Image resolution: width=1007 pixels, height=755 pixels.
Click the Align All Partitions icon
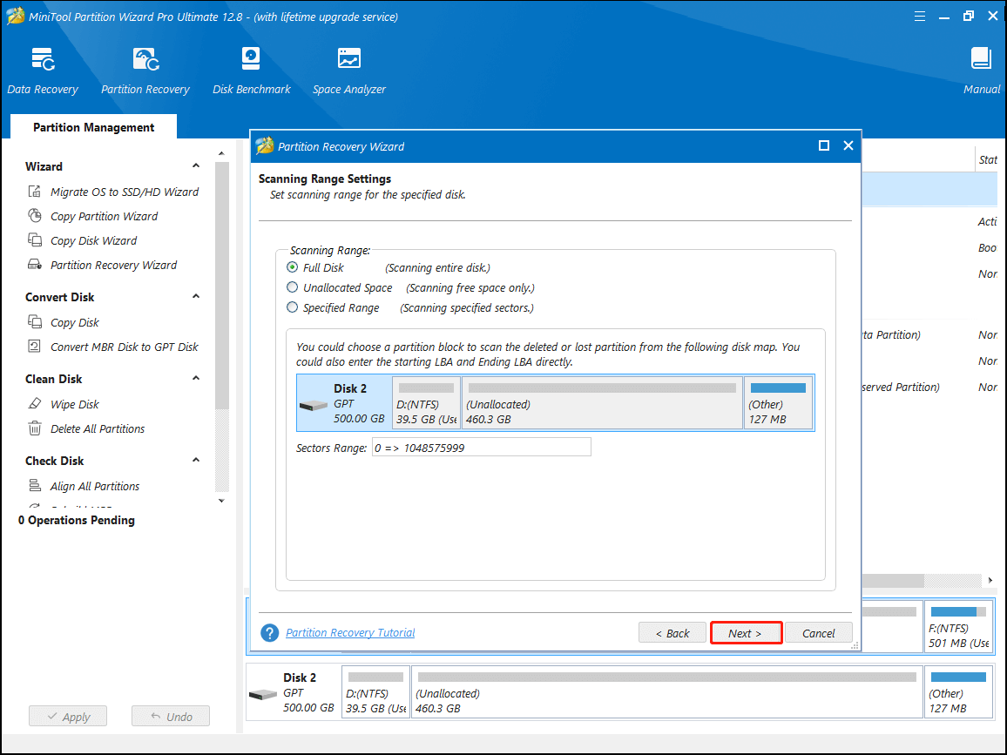tap(35, 486)
